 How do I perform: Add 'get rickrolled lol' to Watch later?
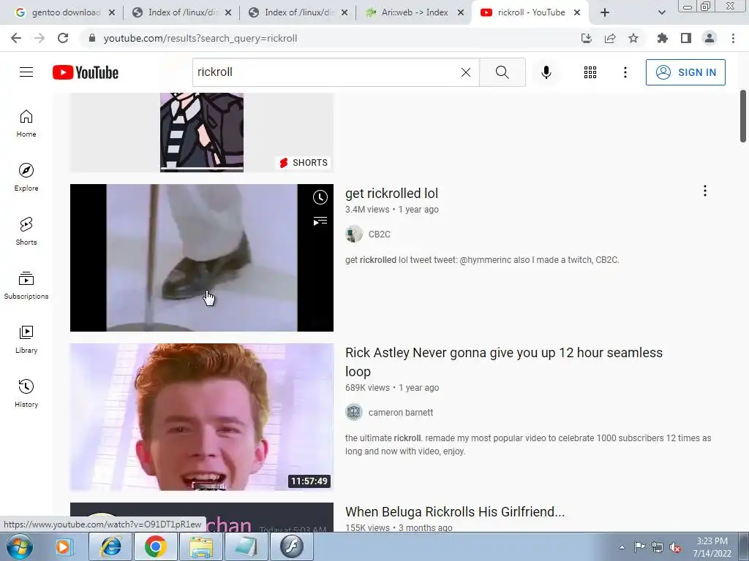coord(320,197)
